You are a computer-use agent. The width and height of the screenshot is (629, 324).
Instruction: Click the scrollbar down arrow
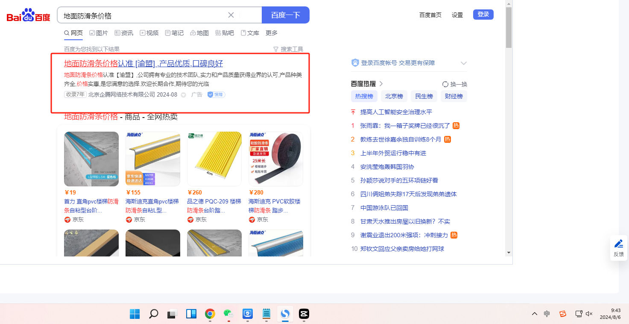pos(509,253)
